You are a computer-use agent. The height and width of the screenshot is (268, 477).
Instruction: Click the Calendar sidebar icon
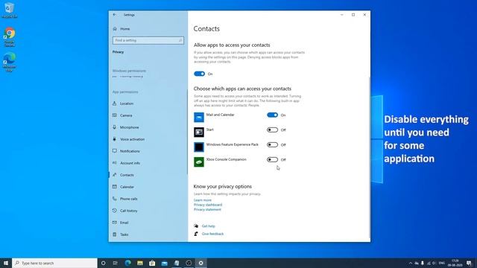[x=115, y=187]
